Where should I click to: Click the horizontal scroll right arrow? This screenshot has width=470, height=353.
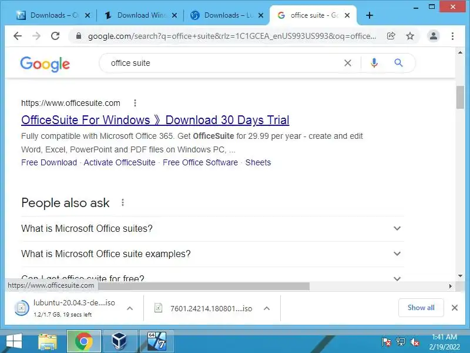[450, 287]
